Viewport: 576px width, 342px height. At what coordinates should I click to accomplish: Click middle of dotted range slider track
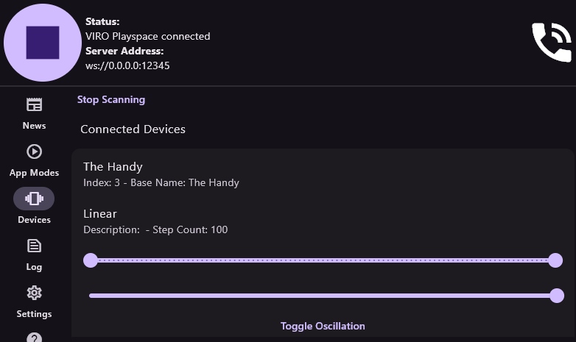[x=323, y=260]
